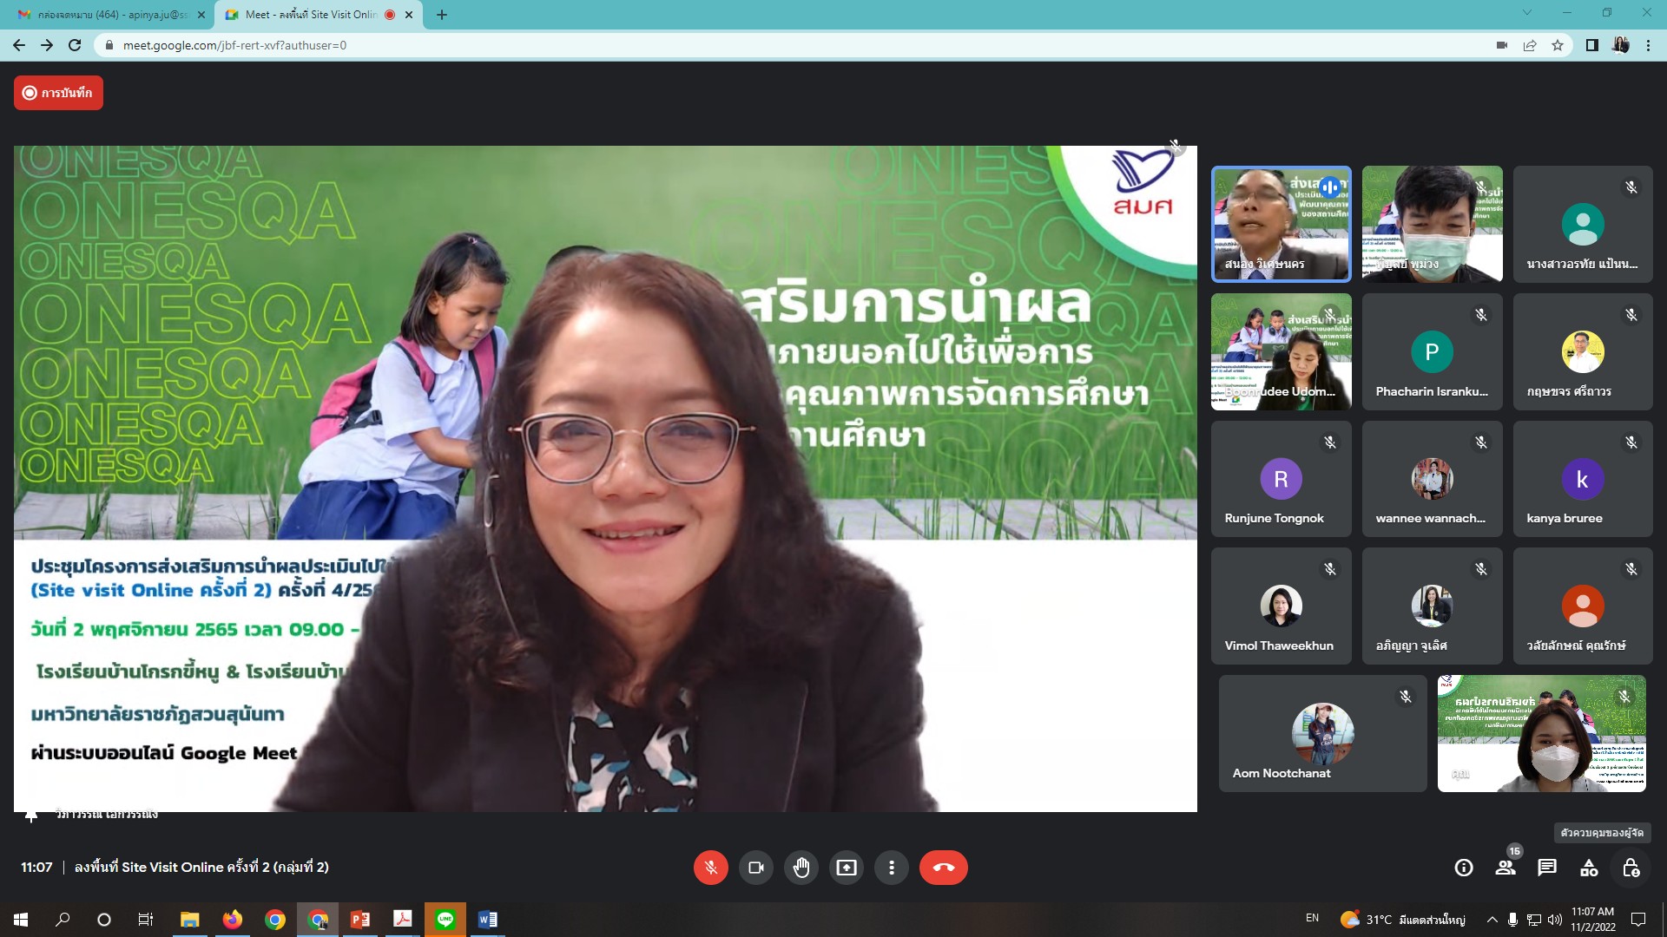Open Chrome's three-dot menu
Screen dimensions: 1667x937
click(1648, 45)
